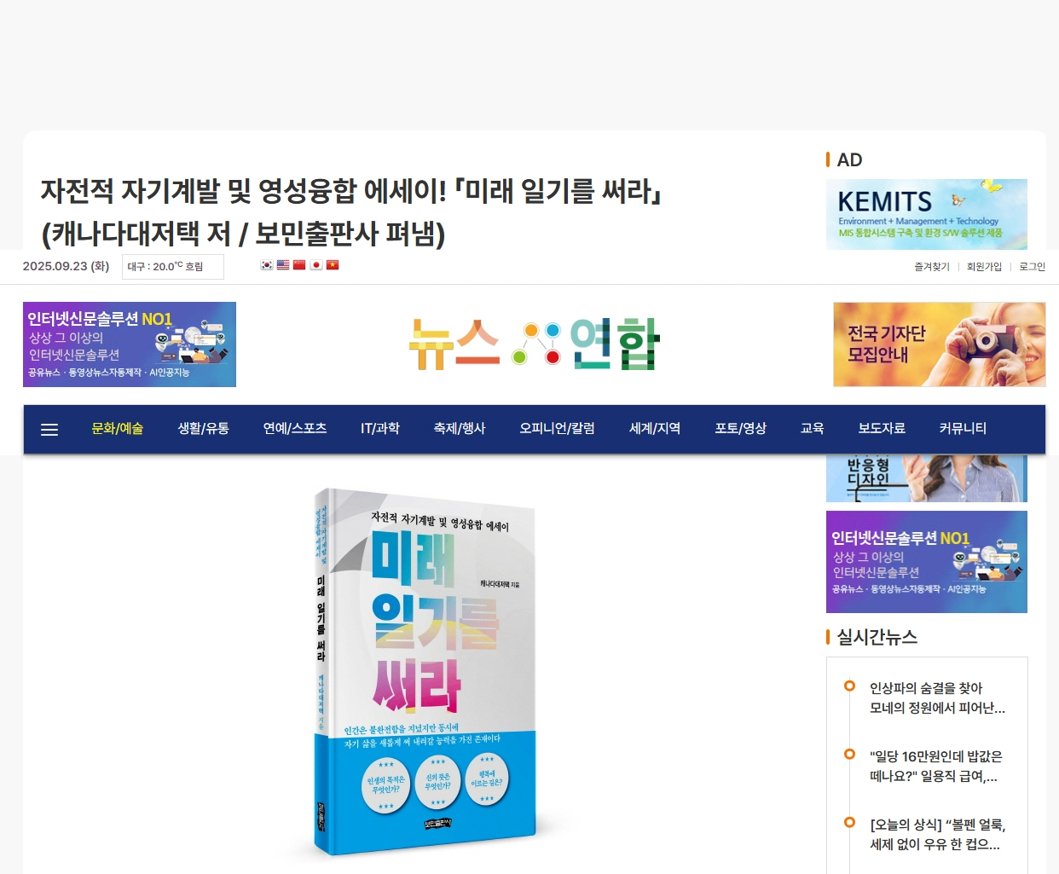Click the orange bullet beside 인상파의 숨결을 찾아 headline
This screenshot has height=874, width=1059.
coord(849,686)
